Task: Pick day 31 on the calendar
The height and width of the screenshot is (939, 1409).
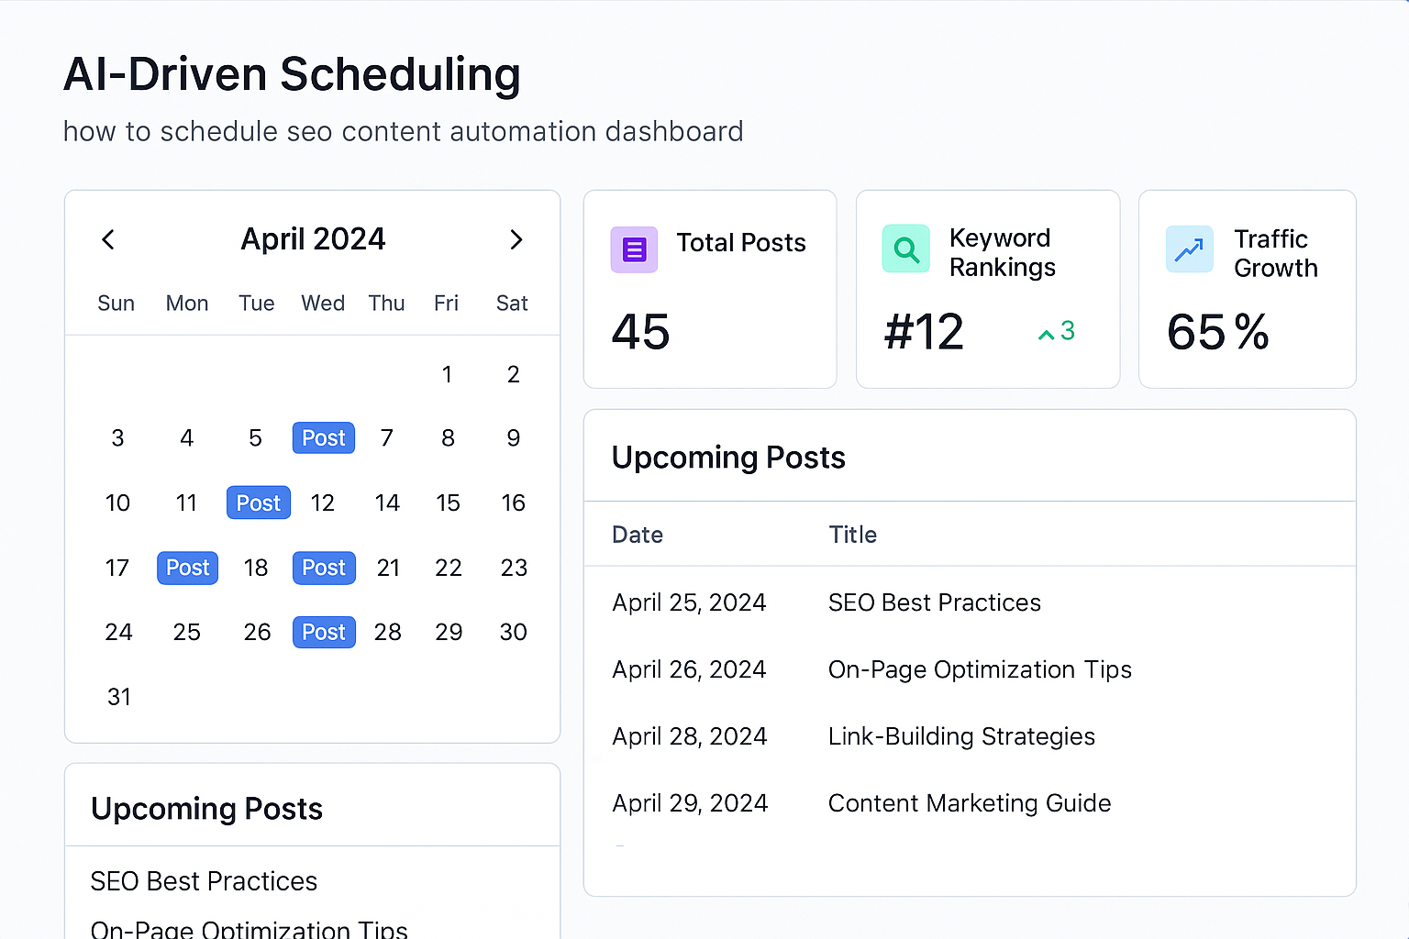Action: coord(118,697)
